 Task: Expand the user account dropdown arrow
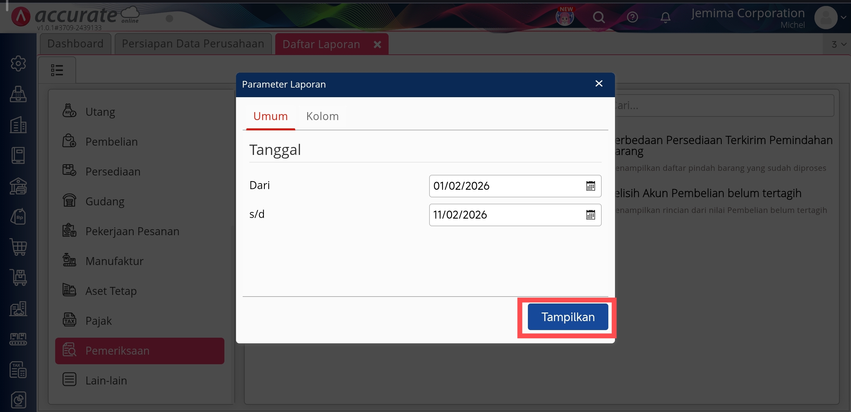(843, 18)
